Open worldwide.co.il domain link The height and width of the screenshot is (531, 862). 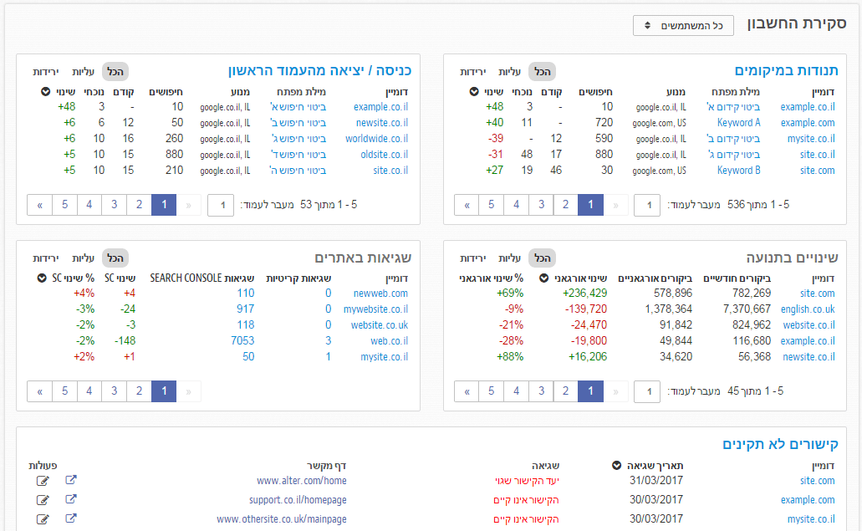[376, 139]
